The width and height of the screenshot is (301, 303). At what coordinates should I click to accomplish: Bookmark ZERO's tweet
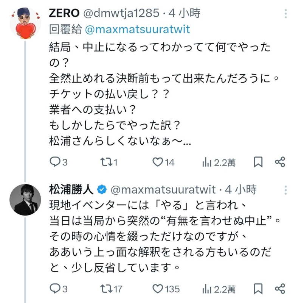click(258, 162)
